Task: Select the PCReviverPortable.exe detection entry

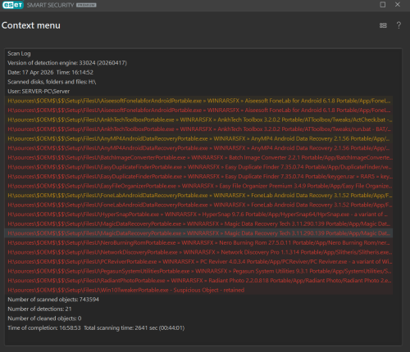Action: 198,262
